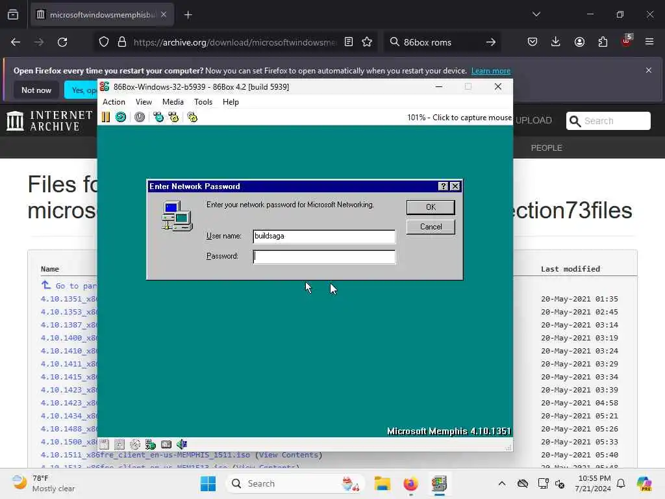Click the site padlock icon
The image size is (665, 499).
pyautogui.click(x=122, y=42)
